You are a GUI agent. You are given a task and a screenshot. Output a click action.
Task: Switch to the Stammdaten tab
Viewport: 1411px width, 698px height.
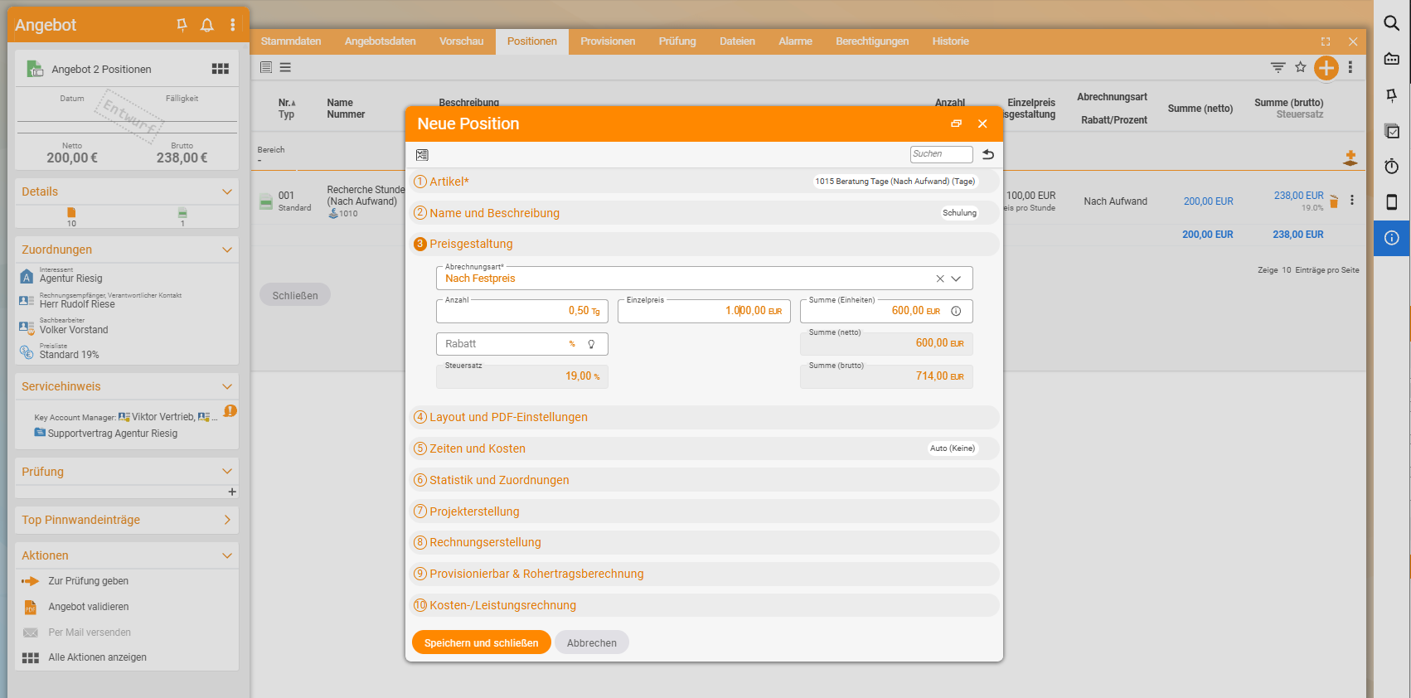[291, 41]
